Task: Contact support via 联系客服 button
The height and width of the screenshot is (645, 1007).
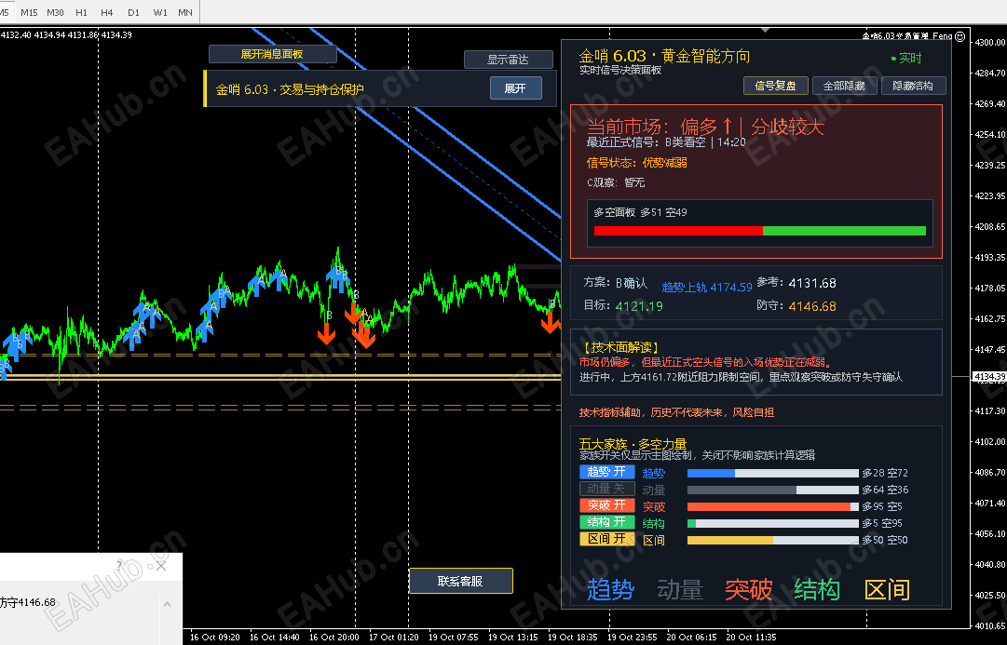Action: click(460, 581)
